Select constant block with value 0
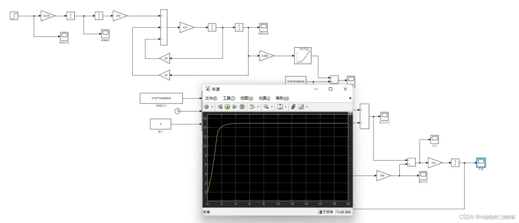This screenshot has width=519, height=223. [x=160, y=124]
